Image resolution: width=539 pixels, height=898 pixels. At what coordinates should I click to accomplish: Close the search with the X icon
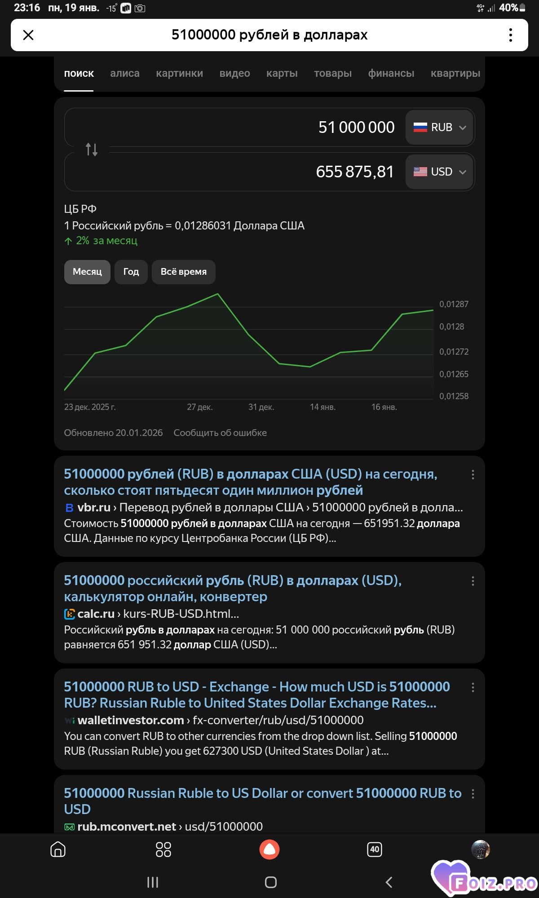pos(28,35)
